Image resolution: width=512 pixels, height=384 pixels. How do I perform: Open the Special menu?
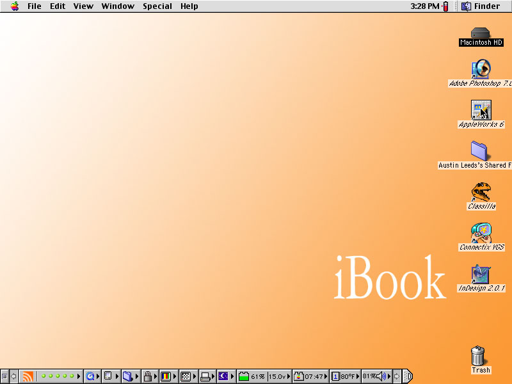tap(157, 6)
